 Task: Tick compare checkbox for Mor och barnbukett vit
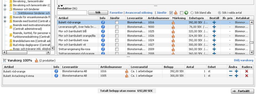(117, 45)
